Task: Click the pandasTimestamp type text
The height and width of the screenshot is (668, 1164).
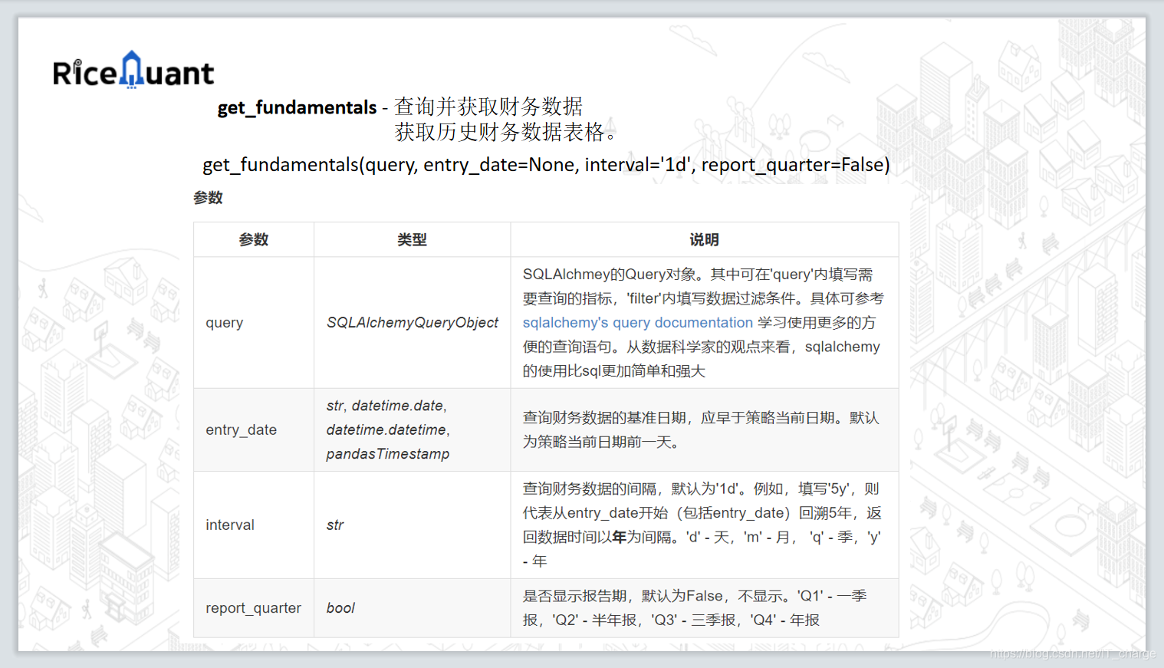Action: click(x=388, y=454)
